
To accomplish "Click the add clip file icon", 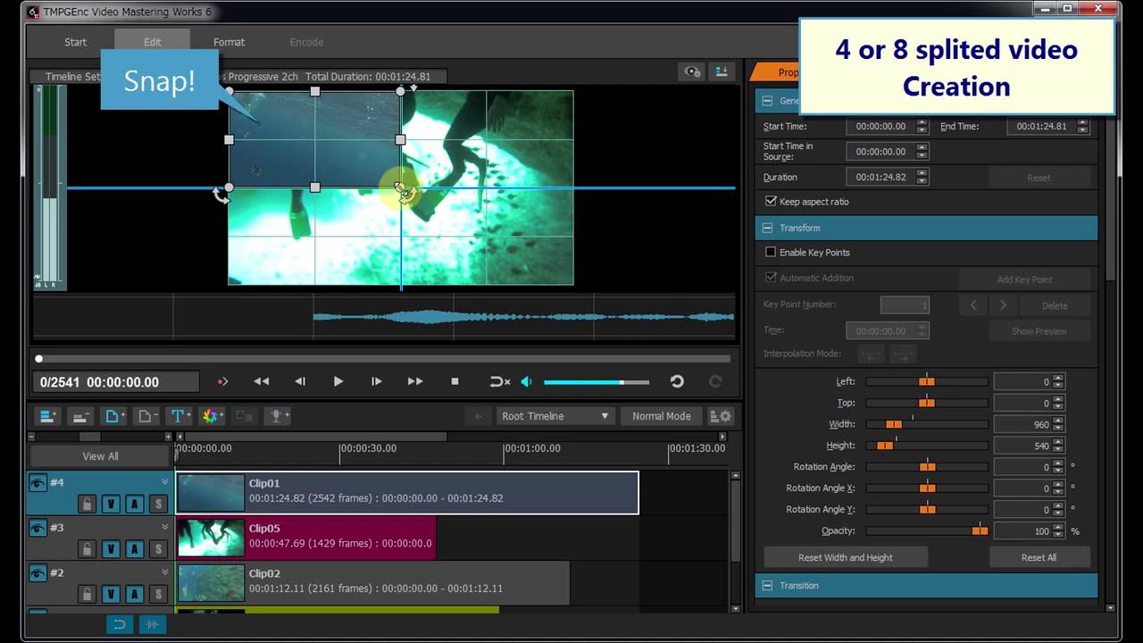I will click(x=113, y=416).
